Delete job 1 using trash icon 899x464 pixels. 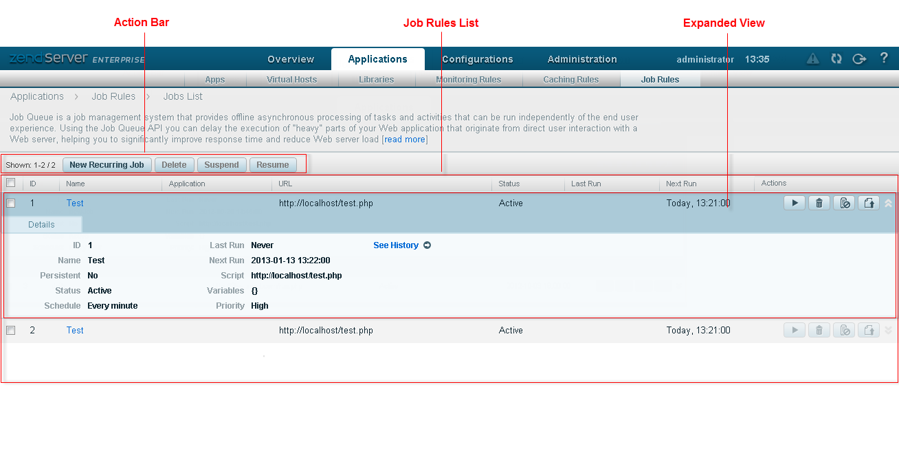(x=819, y=203)
